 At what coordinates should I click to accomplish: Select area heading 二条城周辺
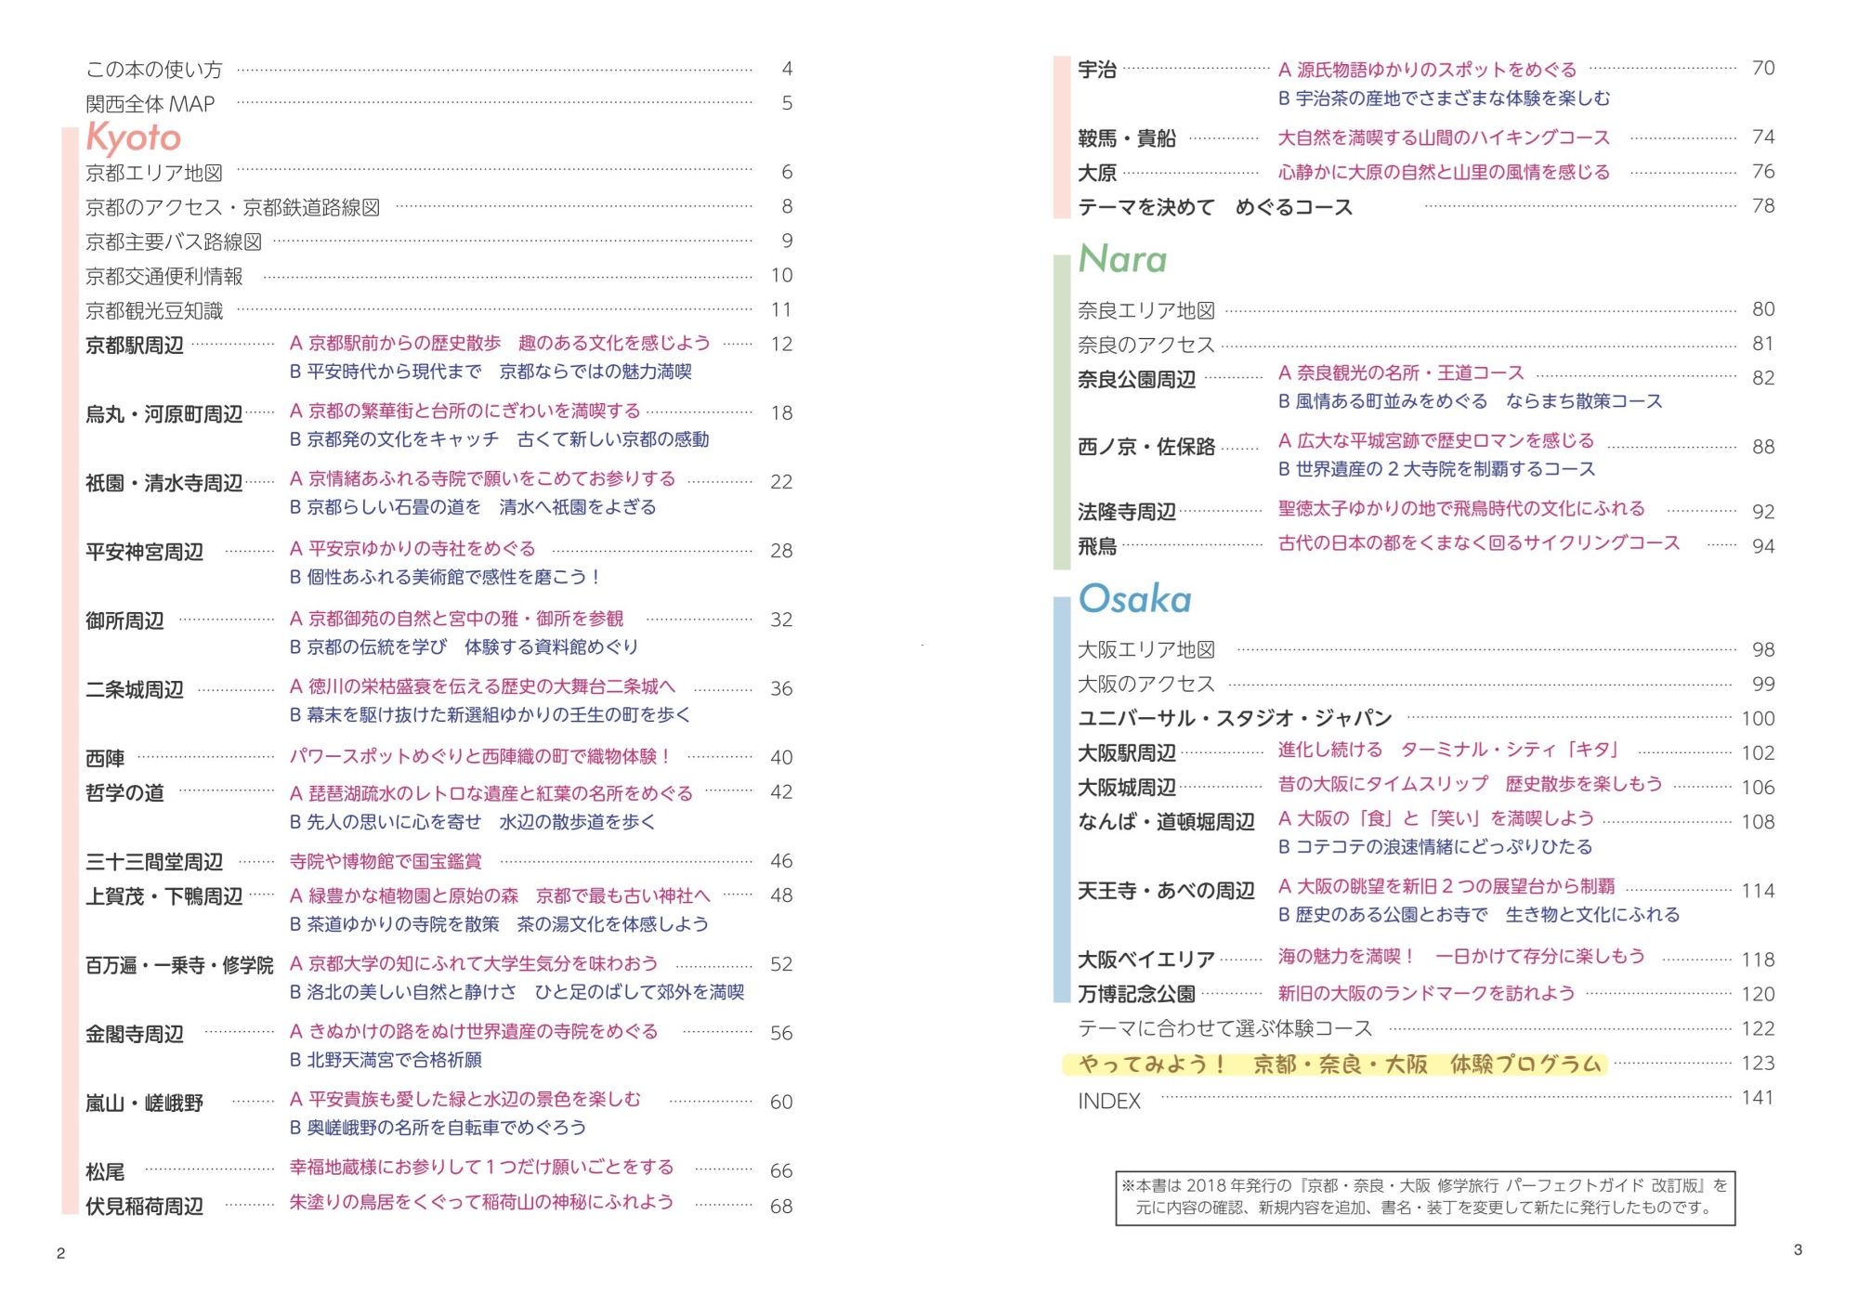pos(135,690)
